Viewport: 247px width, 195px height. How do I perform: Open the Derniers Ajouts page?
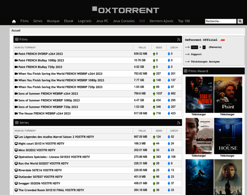tap(162, 21)
